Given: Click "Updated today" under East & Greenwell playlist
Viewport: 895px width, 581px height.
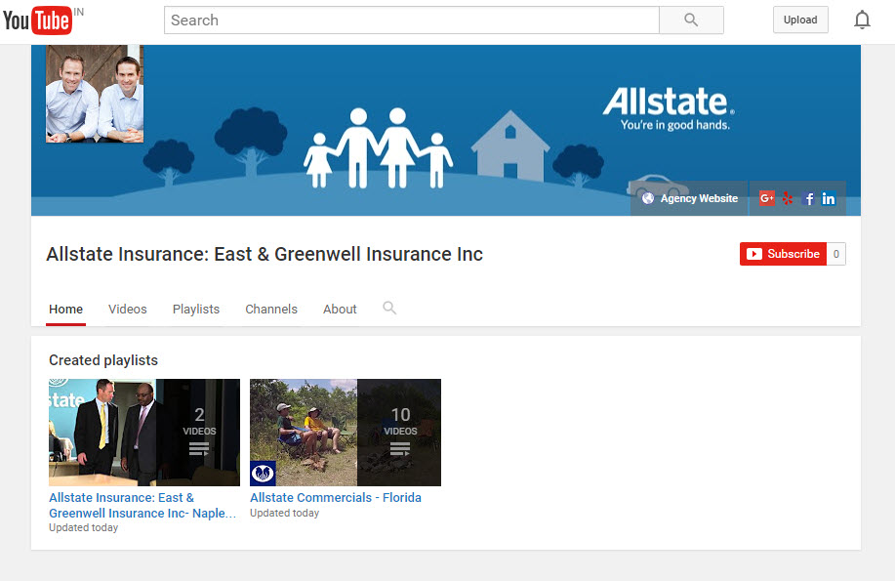Looking at the screenshot, I should tap(83, 528).
